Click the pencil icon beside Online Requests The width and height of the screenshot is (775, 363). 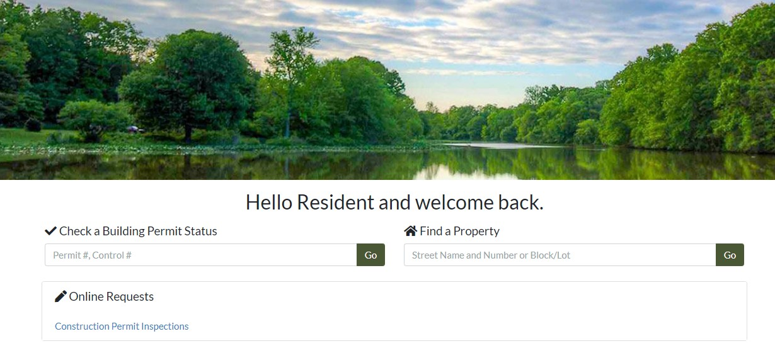coord(60,296)
